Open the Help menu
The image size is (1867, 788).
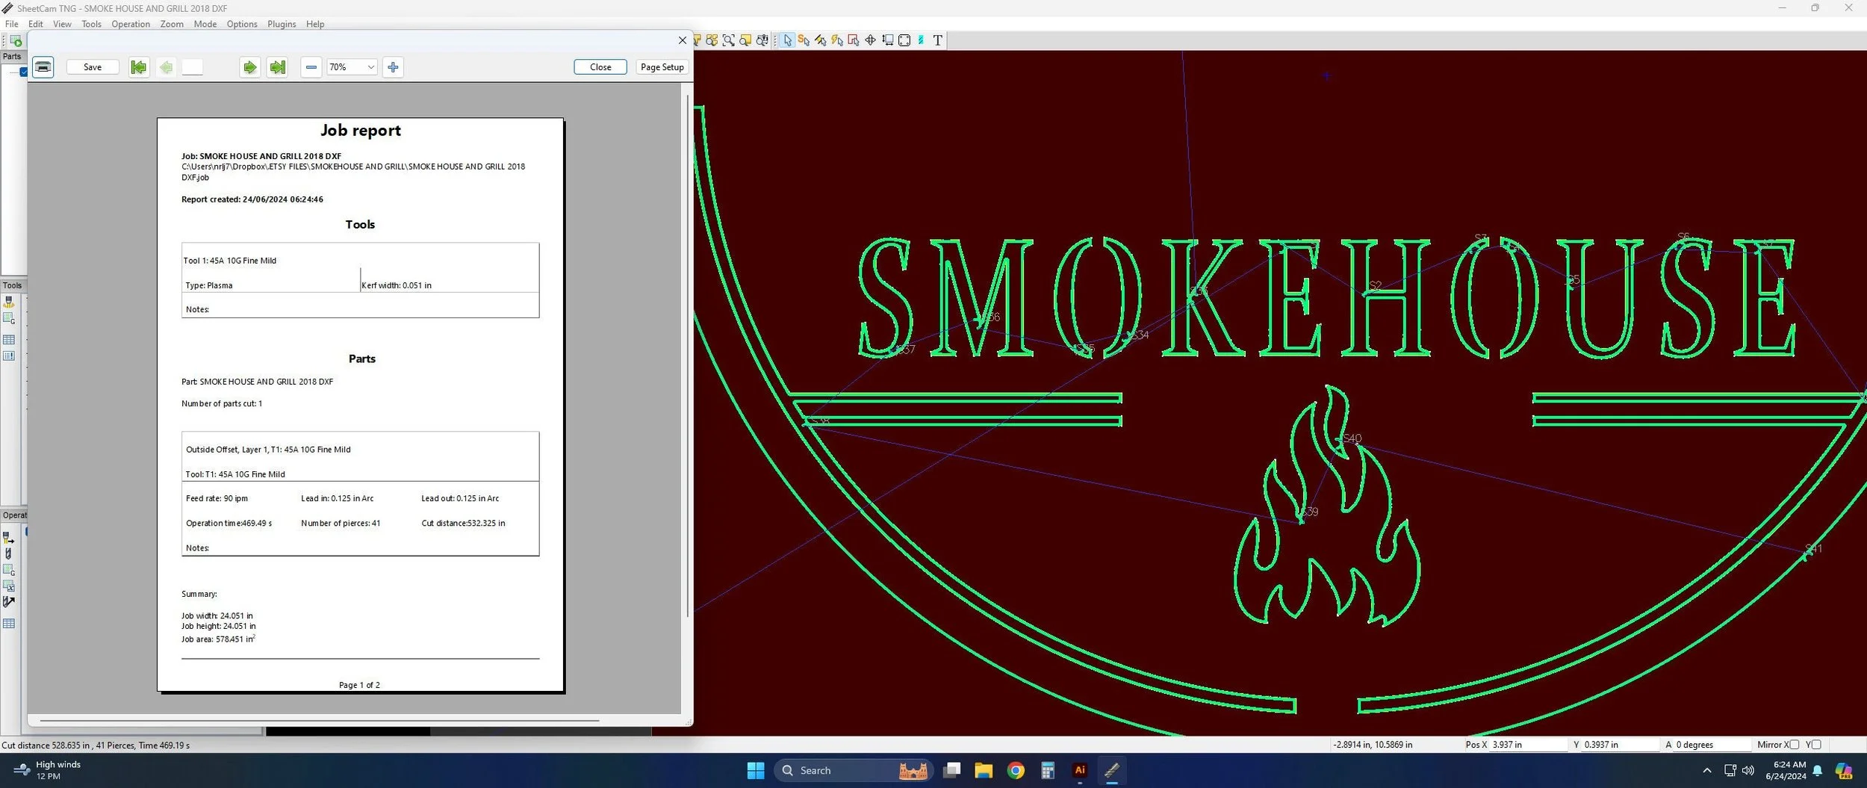click(x=315, y=24)
